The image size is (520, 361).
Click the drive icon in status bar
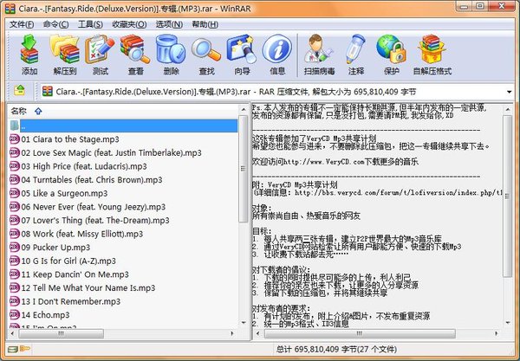coord(13,349)
